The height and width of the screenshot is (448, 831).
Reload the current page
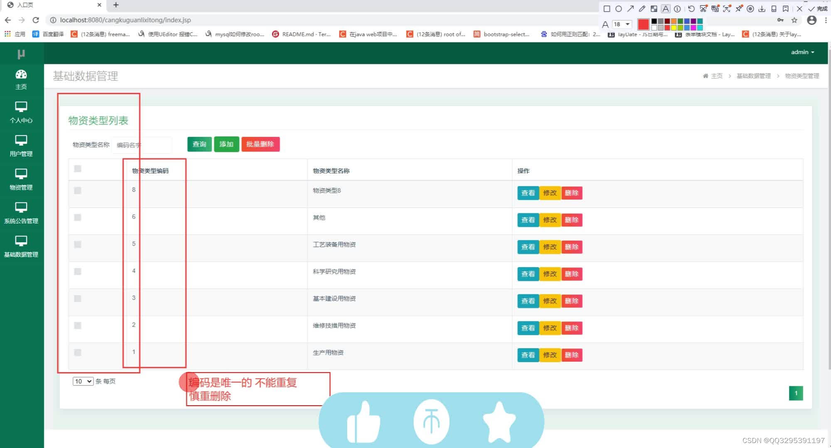(x=36, y=20)
